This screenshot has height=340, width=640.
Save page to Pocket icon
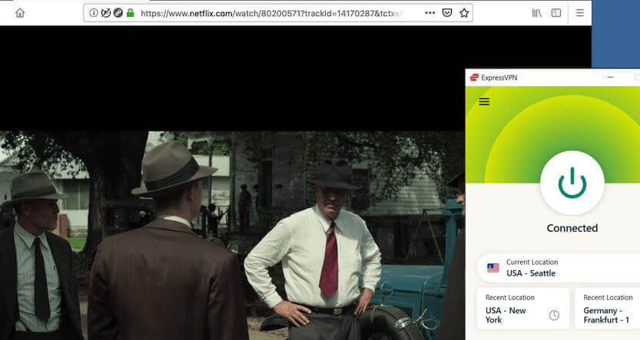click(447, 13)
